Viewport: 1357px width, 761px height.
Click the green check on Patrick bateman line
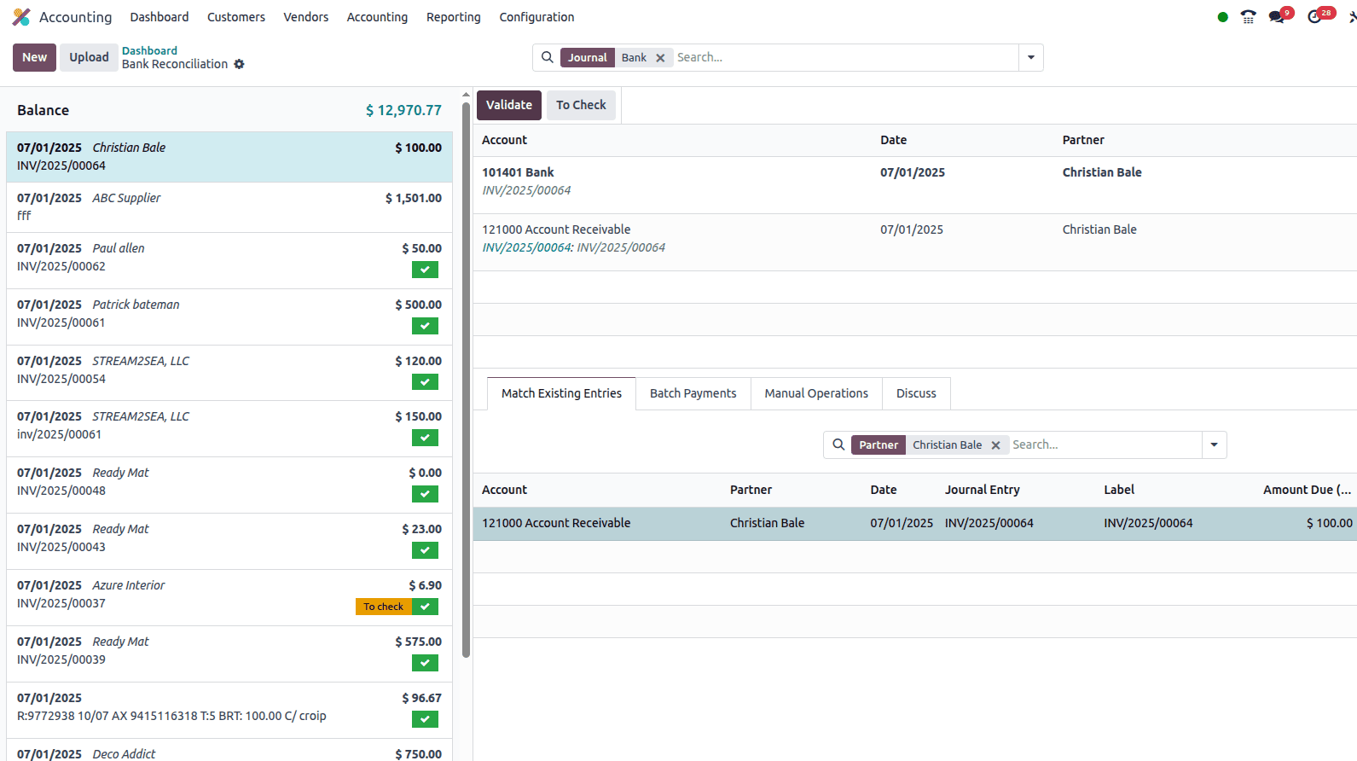click(x=425, y=326)
